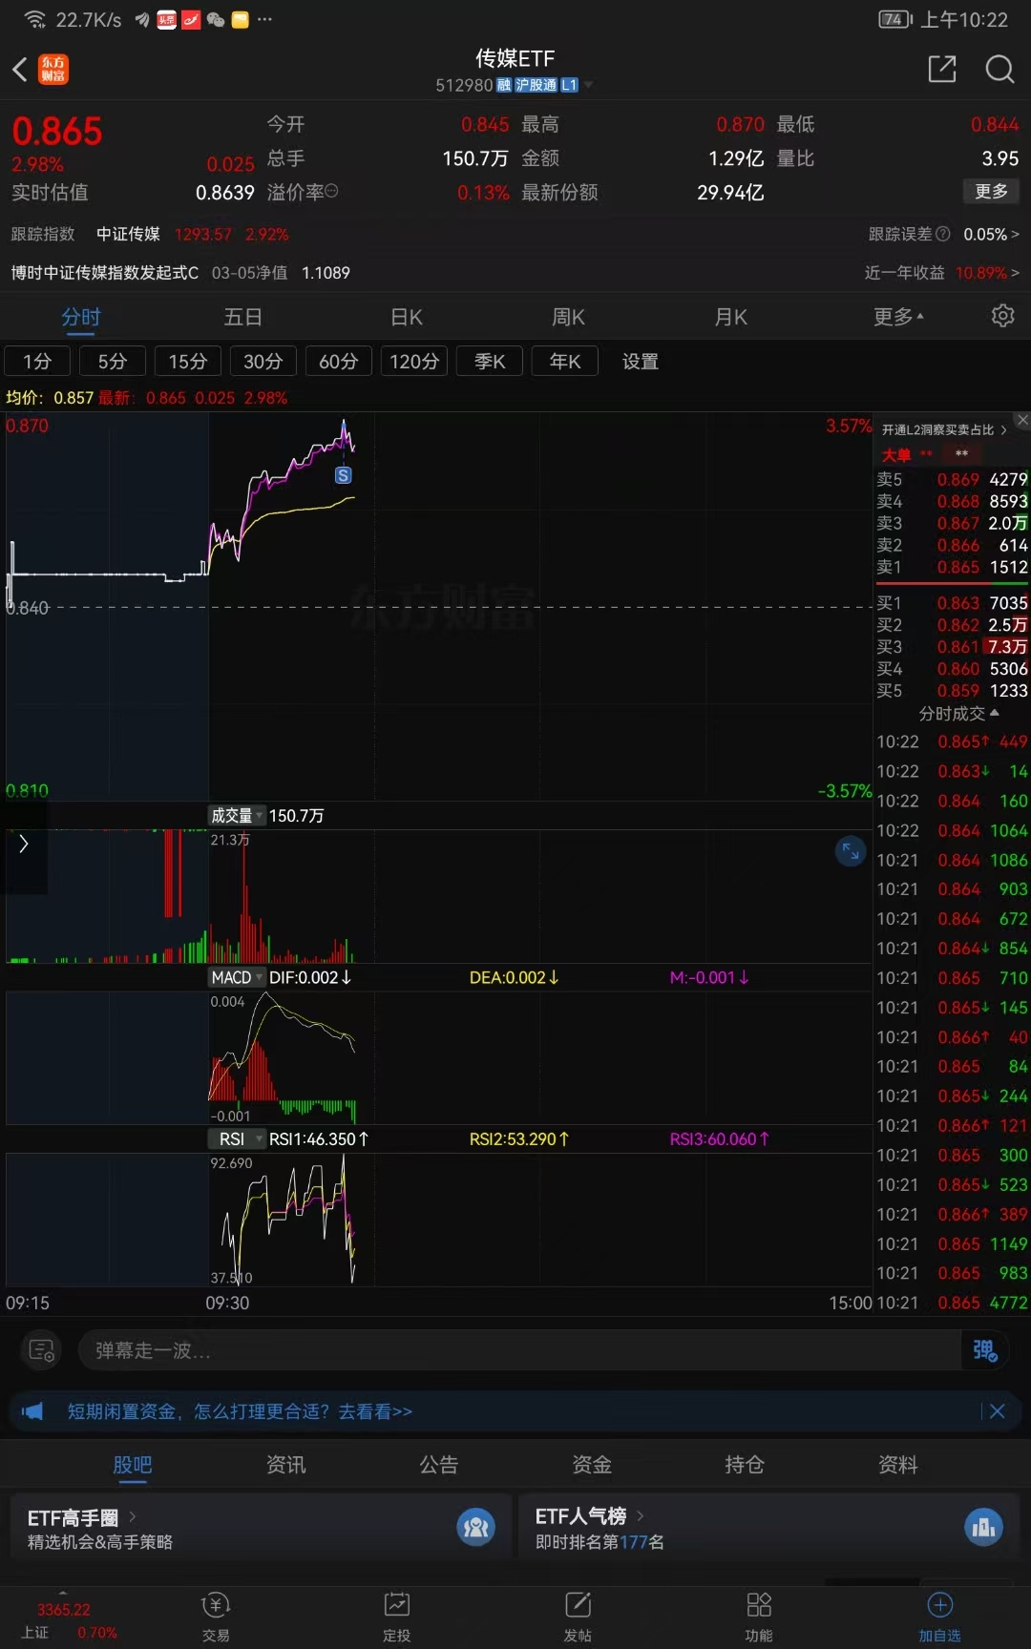Switch to 五日 tab
The width and height of the screenshot is (1031, 1649).
(x=242, y=317)
